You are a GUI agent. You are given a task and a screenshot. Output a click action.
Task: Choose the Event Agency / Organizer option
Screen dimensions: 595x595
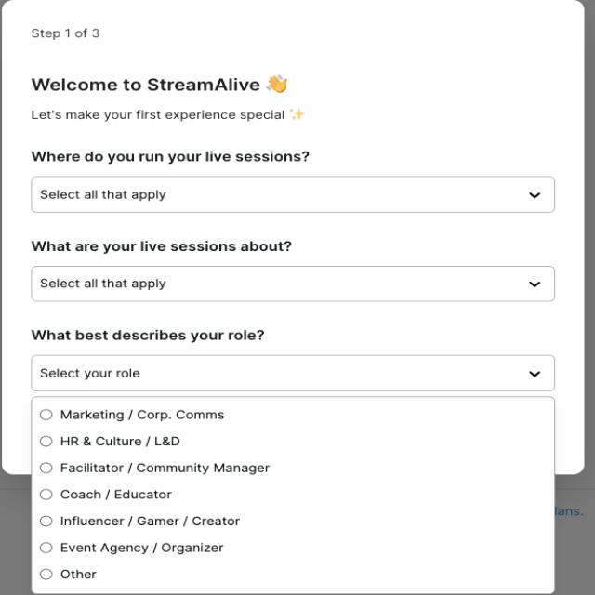(46, 548)
